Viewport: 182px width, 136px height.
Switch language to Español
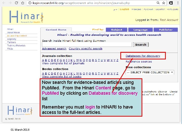click(160, 9)
